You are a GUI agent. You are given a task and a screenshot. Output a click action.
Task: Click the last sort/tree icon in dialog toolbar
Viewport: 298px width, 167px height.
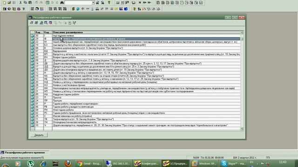tap(74, 23)
